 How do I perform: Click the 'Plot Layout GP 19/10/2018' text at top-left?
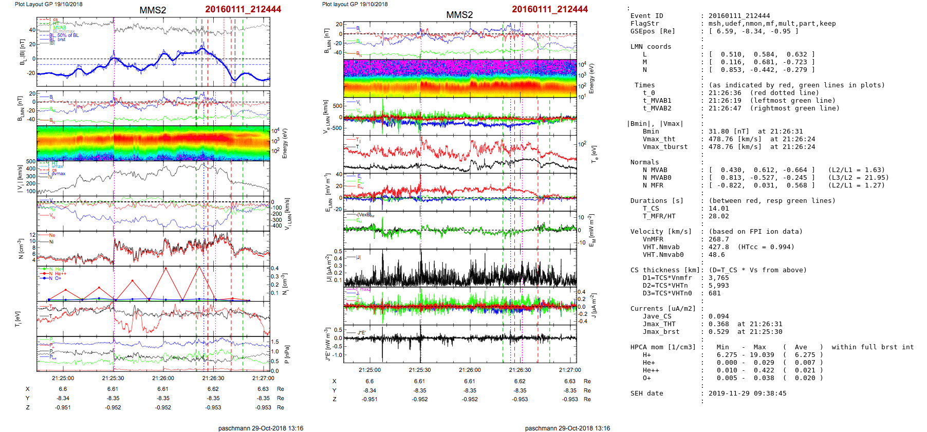click(48, 4)
